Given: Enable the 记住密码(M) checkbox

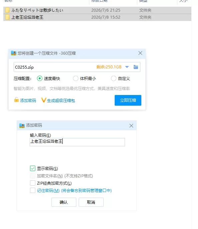Looking at the screenshot, I should click(33, 190).
